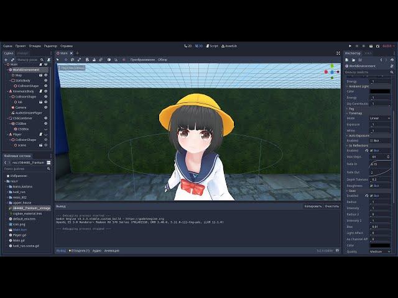Screen dimensions: 398x298
Task: Select the Scale Mode tool
Action: (x=80, y=60)
